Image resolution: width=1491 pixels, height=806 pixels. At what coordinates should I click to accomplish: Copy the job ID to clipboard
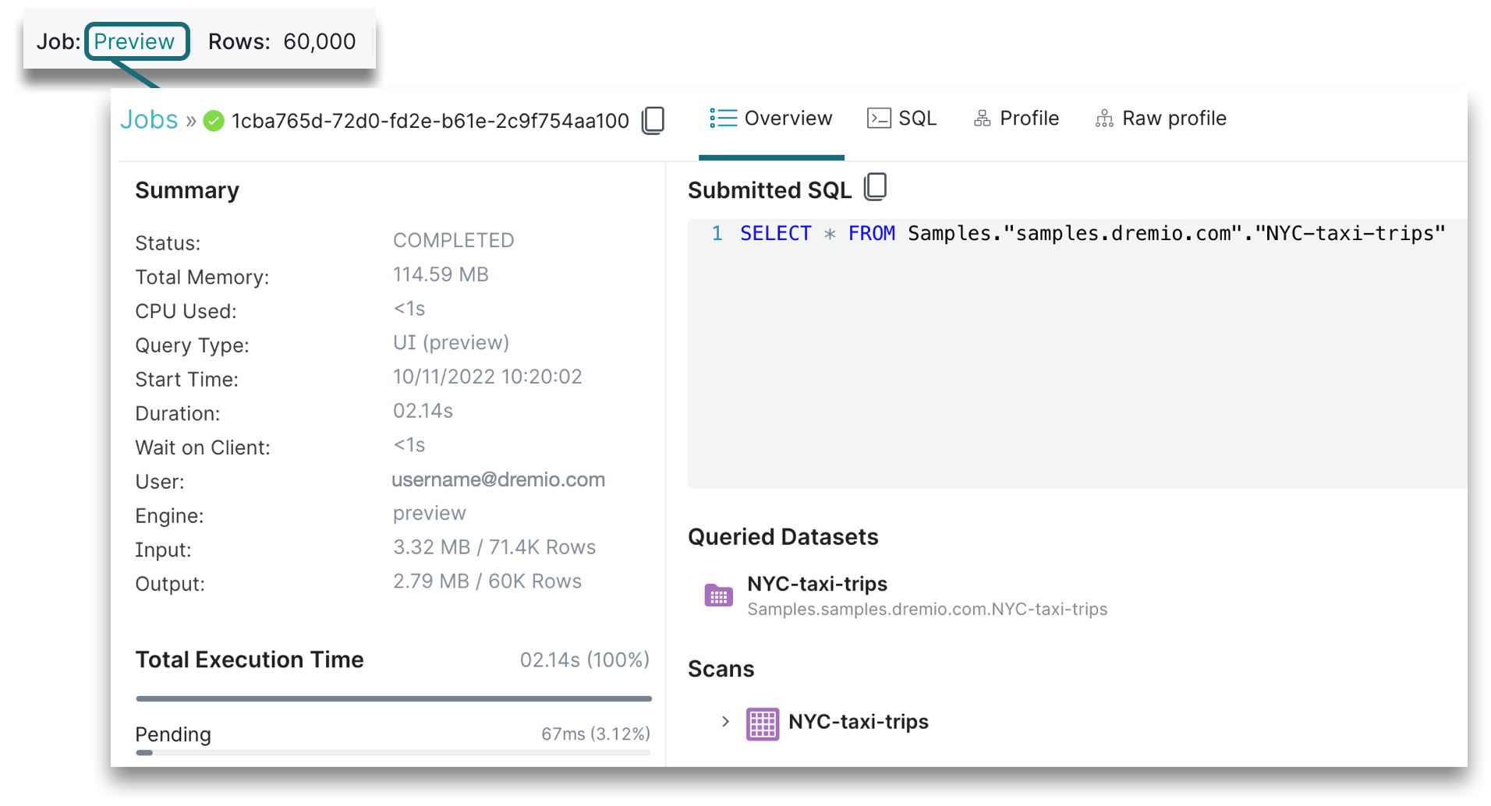pos(653,120)
